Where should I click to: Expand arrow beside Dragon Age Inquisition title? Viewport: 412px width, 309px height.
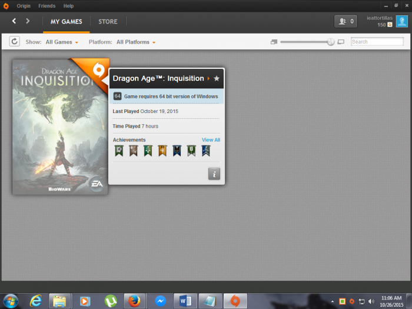(x=208, y=78)
